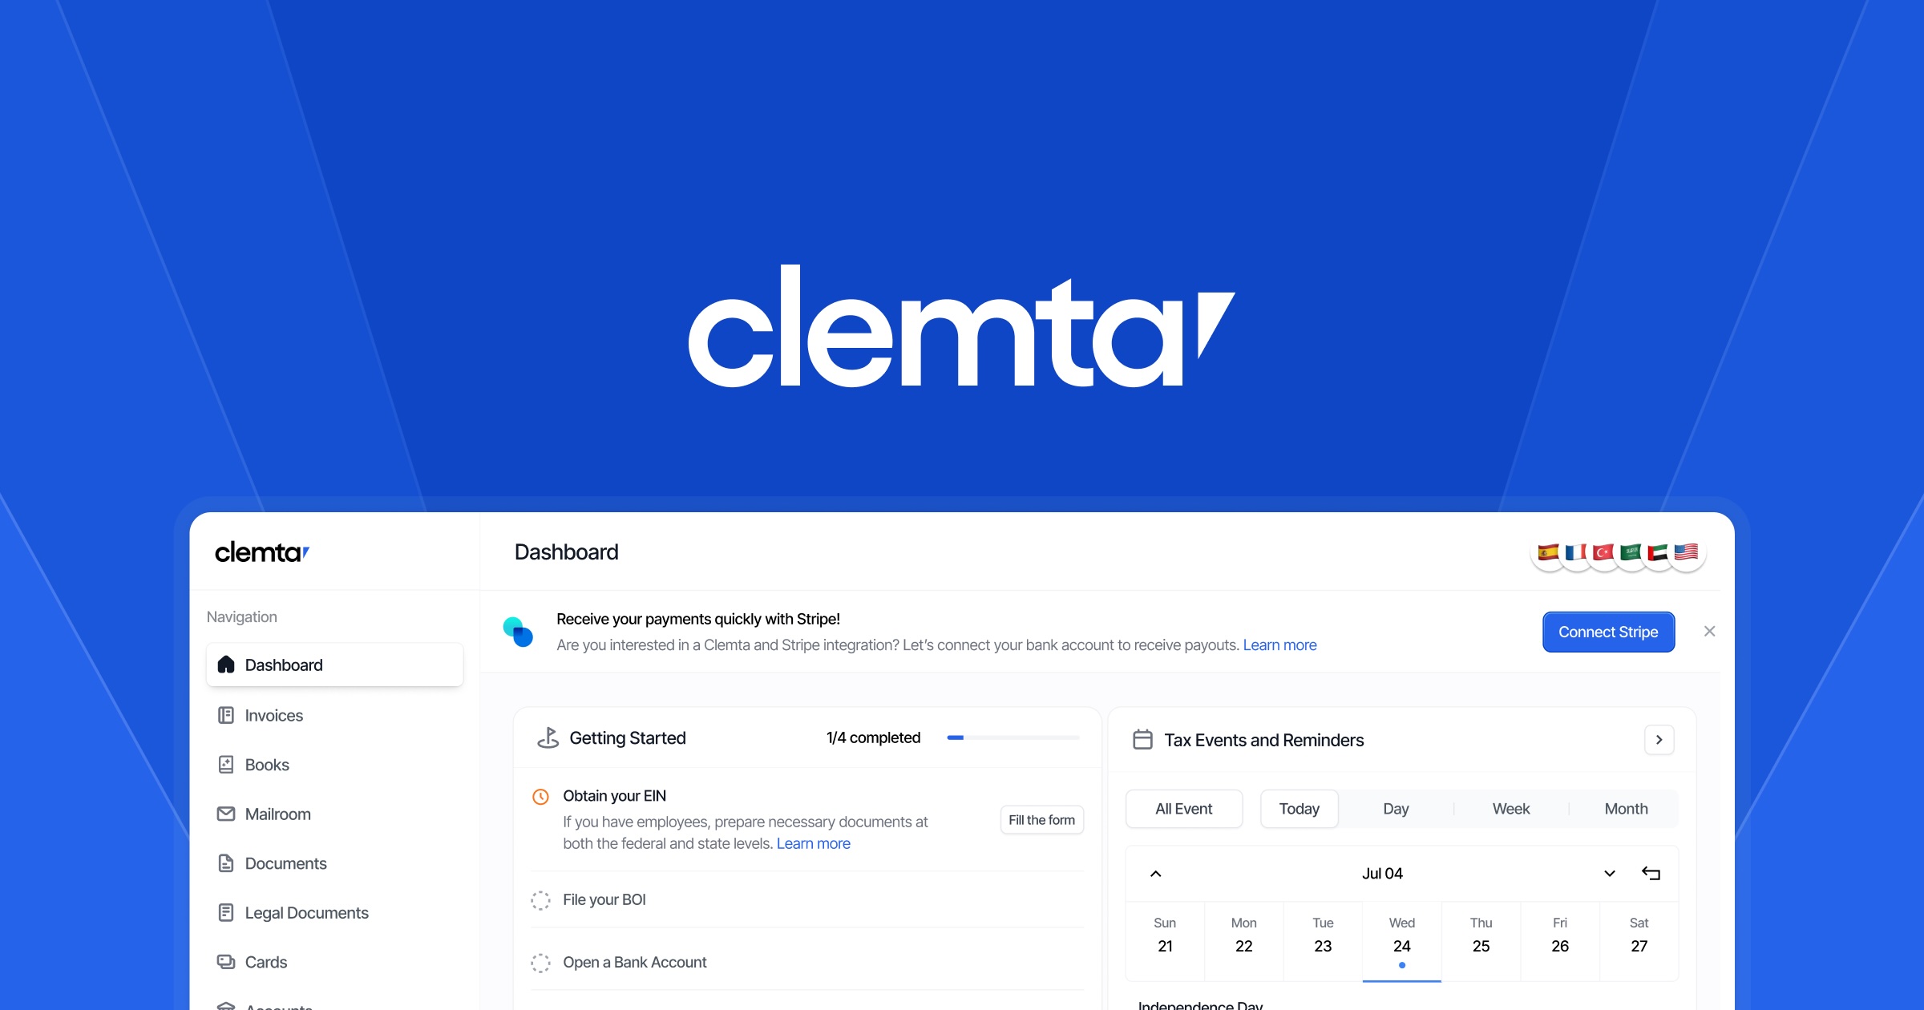Viewport: 1924px width, 1010px height.
Task: Click the Cards sidebar icon
Action: click(x=227, y=960)
